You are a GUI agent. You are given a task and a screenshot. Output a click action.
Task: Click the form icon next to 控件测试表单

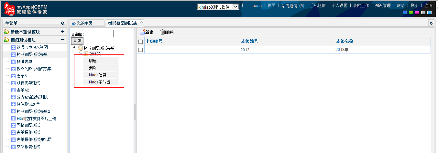coord(13,104)
